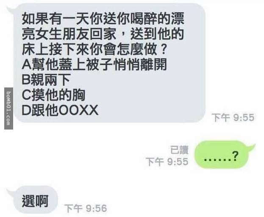Click the 下午 9:56 timestamp

86,208
